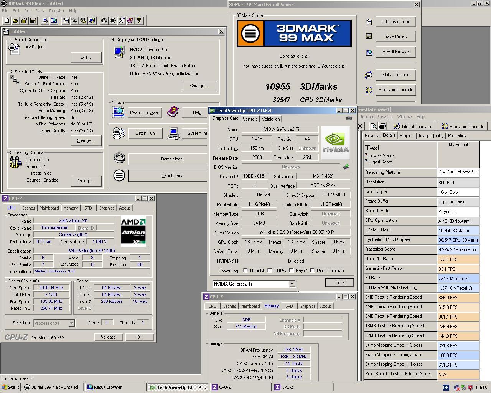Click the GPU-Z screenshot camera icon

[349, 118]
